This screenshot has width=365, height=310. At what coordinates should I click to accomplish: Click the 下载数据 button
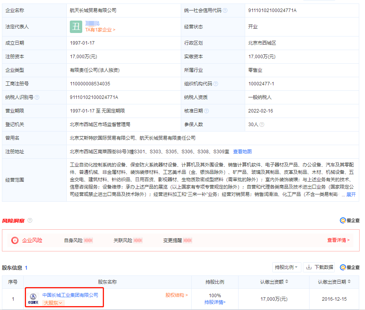coord(319,267)
